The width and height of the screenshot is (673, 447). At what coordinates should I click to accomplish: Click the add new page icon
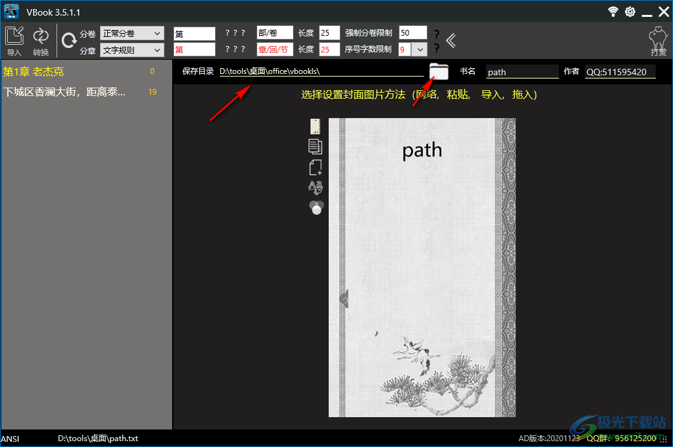pos(315,167)
